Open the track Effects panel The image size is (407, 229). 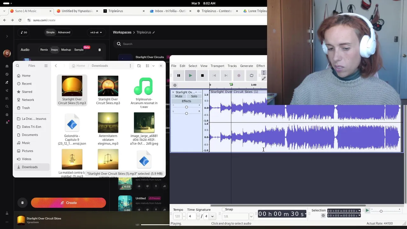tap(186, 101)
